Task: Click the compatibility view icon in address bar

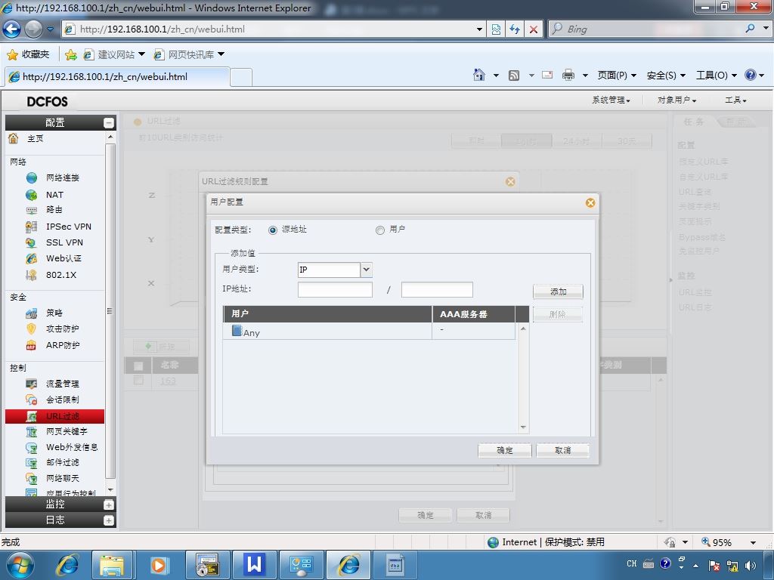Action: tap(496, 29)
